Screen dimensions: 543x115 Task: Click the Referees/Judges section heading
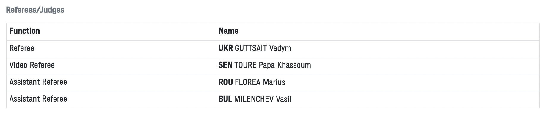tap(35, 10)
